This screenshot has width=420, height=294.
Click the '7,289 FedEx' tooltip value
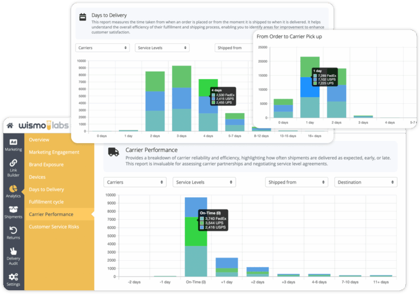327,76
